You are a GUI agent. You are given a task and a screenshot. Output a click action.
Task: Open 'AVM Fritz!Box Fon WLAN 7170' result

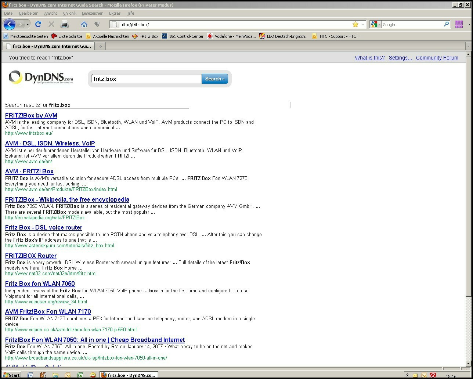click(48, 311)
